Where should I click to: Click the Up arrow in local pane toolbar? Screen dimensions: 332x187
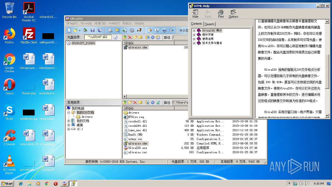click(125, 103)
